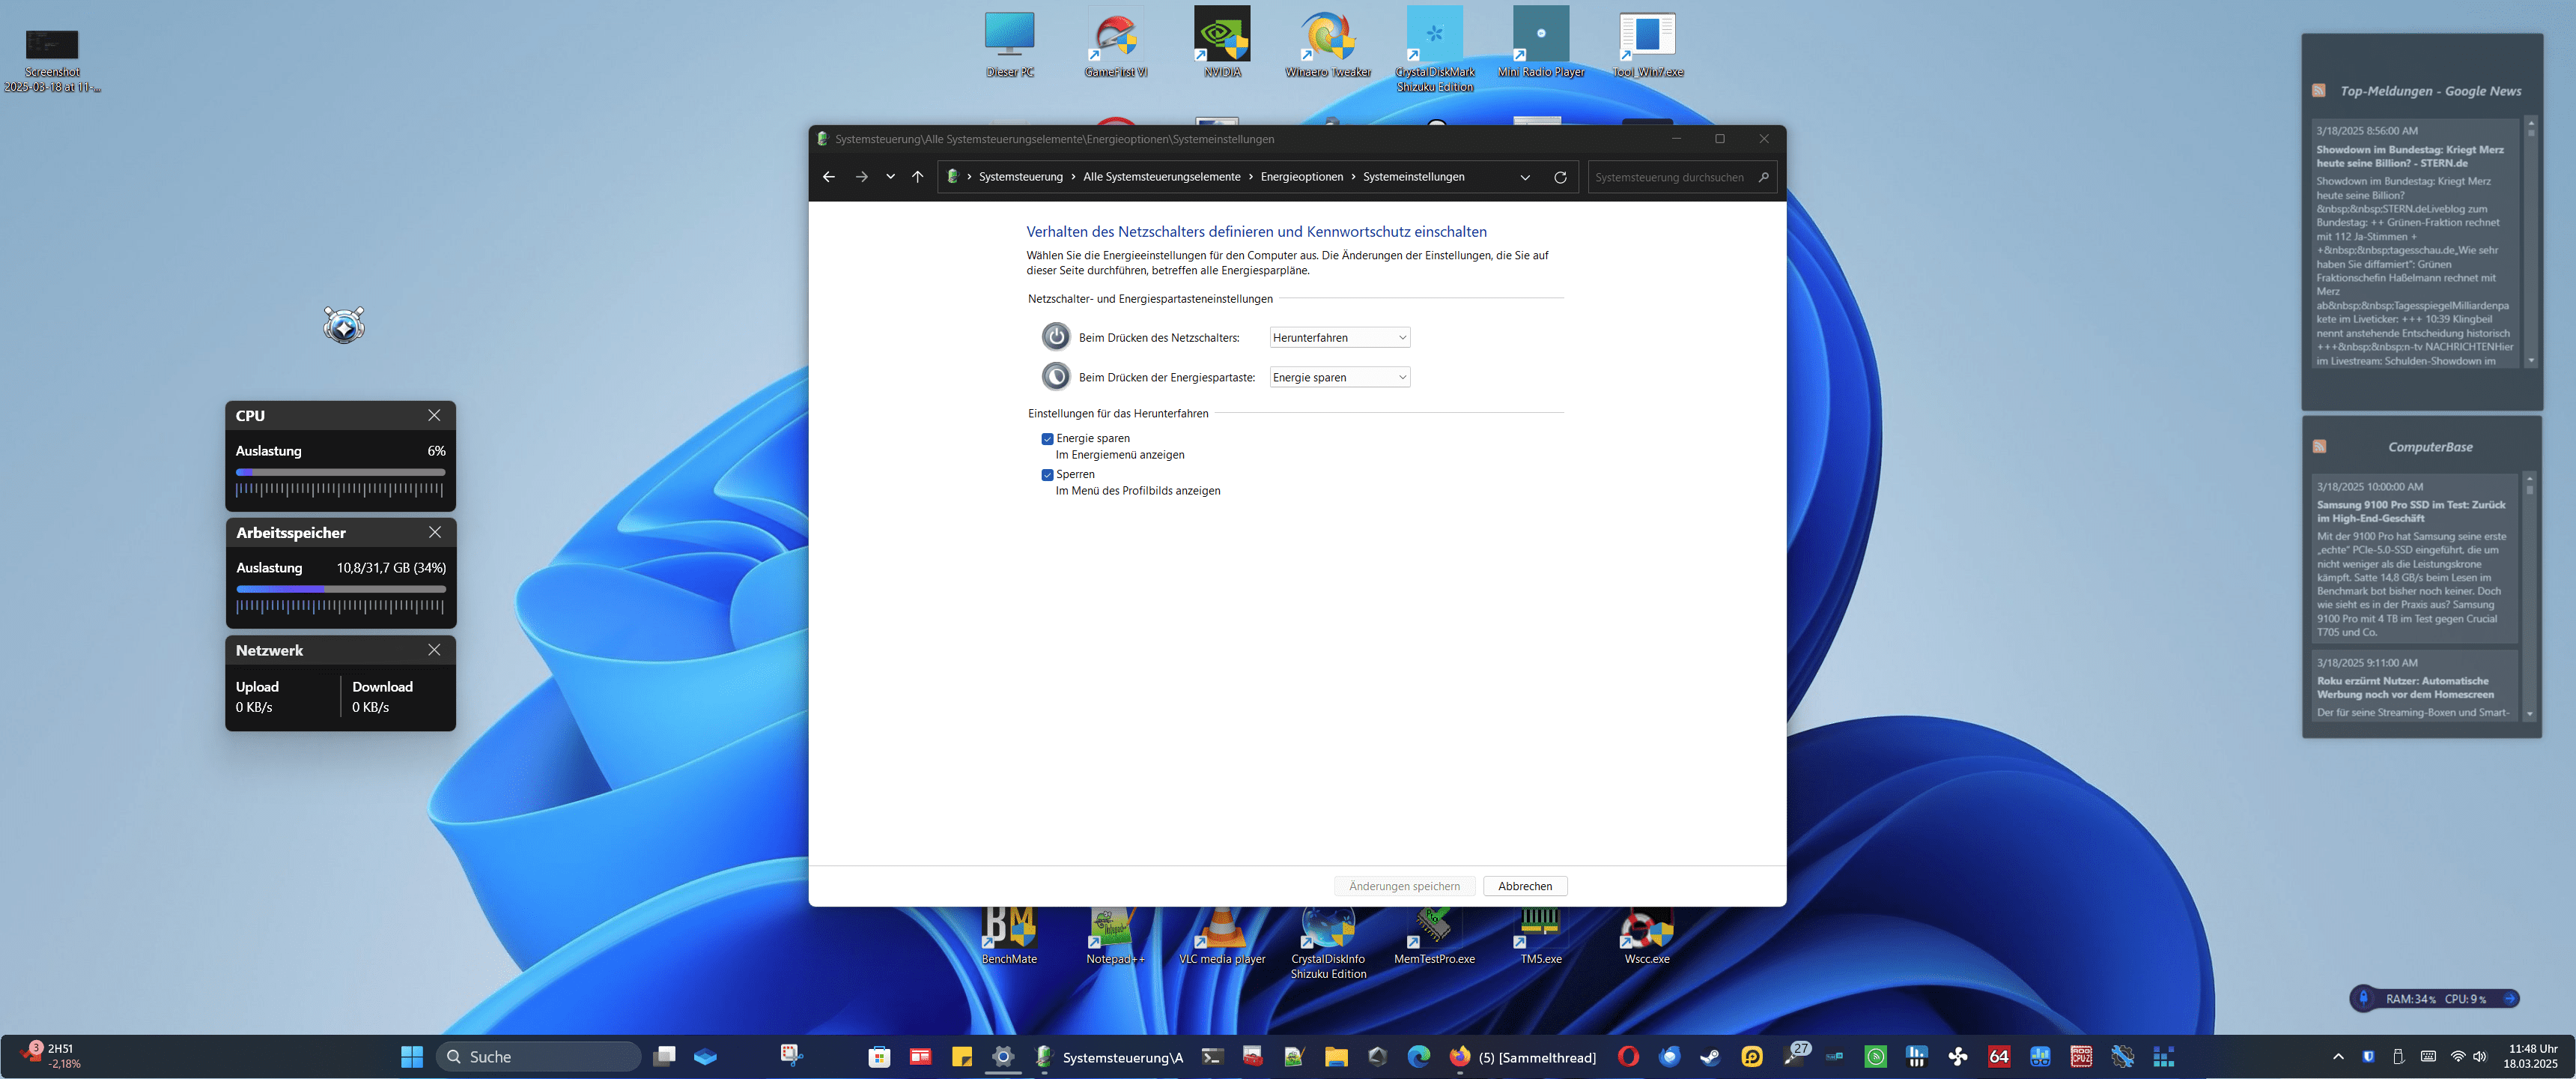2576x1079 pixels.
Task: Uncheck the Energie sparen checkbox
Action: 1047,438
